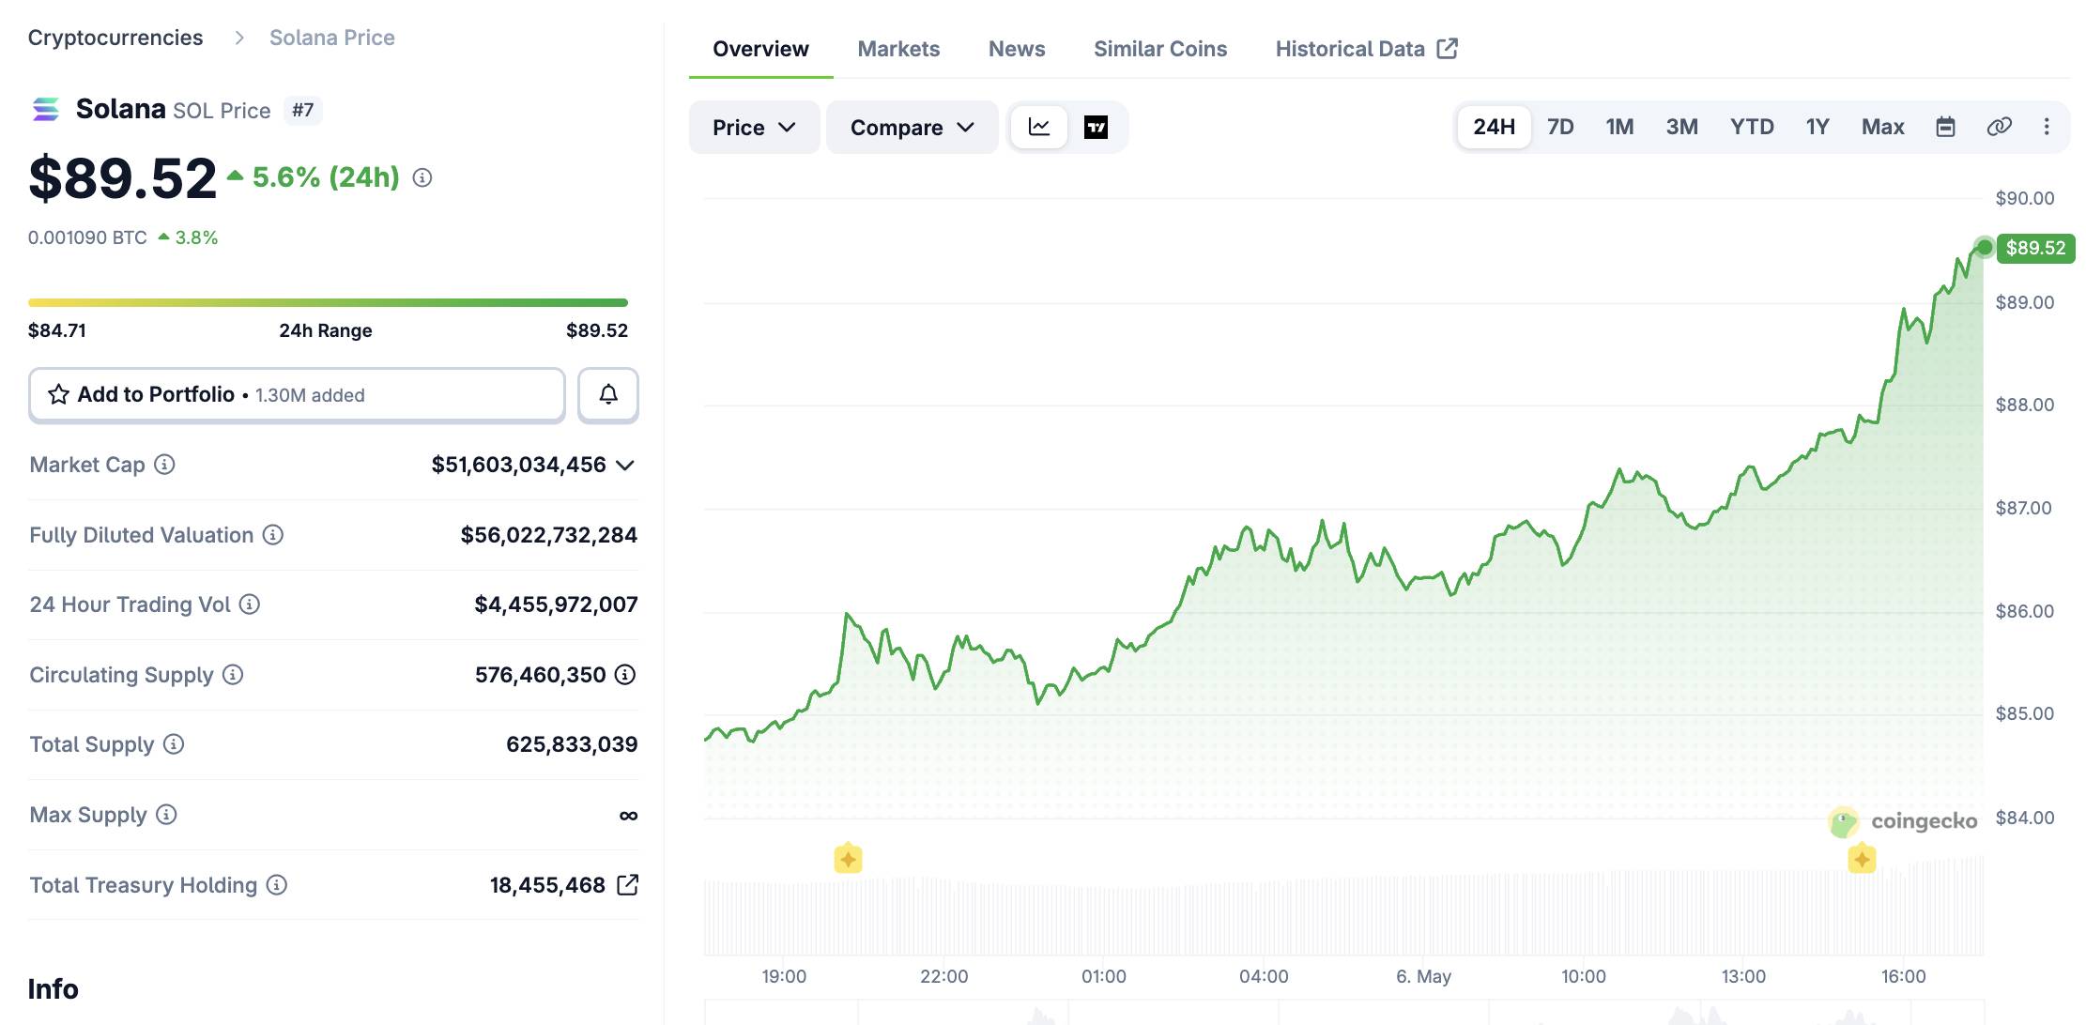Switch to the News tab
This screenshot has width=2086, height=1025.
coord(1017,49)
